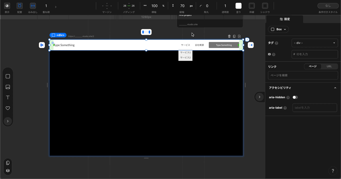Switch to the 設定 settings tab
Image resolution: width=341 pixels, height=179 pixels.
(285, 19)
